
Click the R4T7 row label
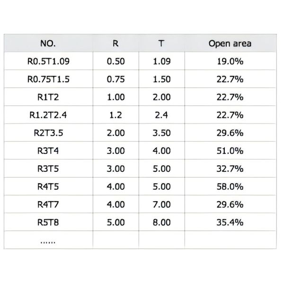48,204
